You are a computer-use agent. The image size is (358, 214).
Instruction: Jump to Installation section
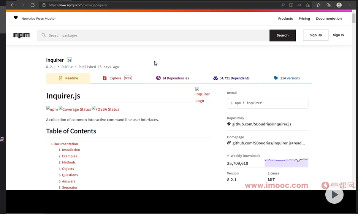[x=71, y=150]
